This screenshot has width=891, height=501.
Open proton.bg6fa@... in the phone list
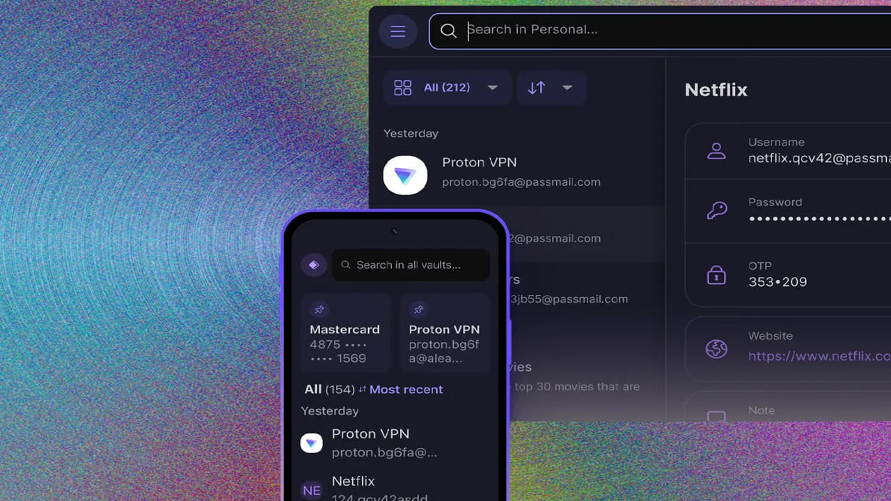point(384,452)
